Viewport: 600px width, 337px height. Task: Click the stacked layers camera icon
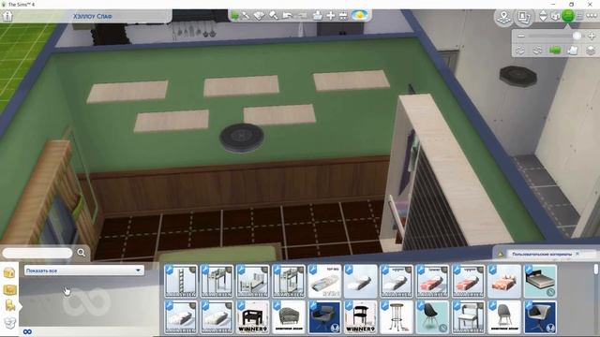(x=591, y=51)
